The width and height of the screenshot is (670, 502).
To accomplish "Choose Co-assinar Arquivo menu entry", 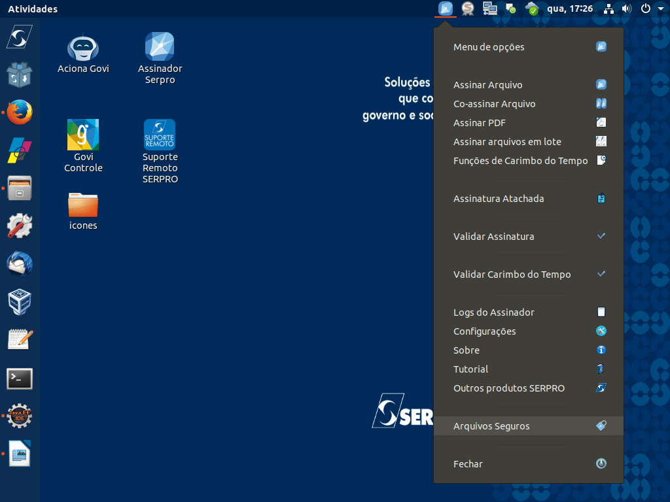I will 495,104.
